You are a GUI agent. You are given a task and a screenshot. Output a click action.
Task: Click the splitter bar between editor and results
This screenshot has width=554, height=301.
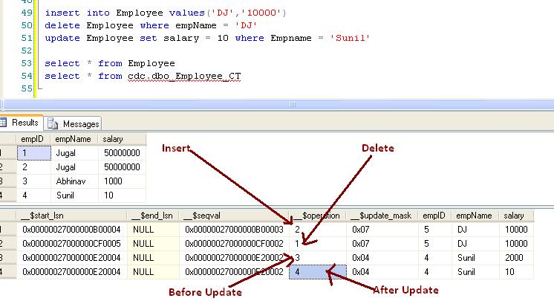click(277, 105)
